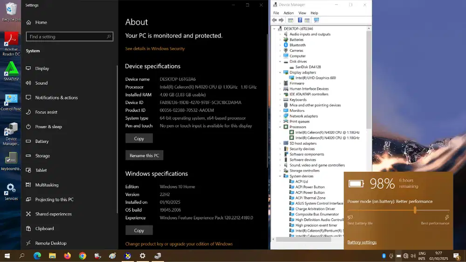Open the View menu in Device Manager
Image resolution: width=466 pixels, height=262 pixels.
click(x=302, y=13)
